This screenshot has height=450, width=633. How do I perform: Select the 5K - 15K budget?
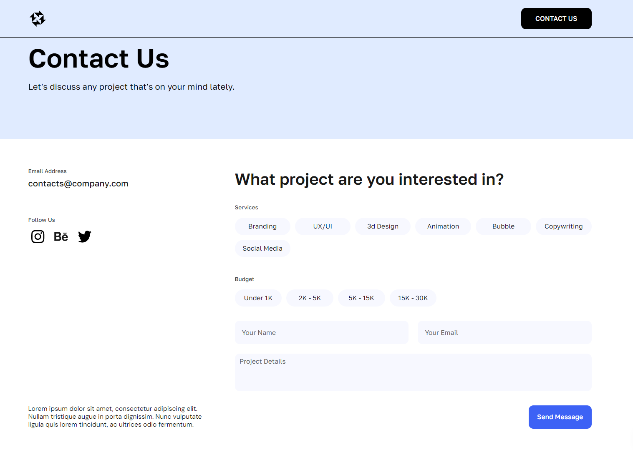click(361, 298)
